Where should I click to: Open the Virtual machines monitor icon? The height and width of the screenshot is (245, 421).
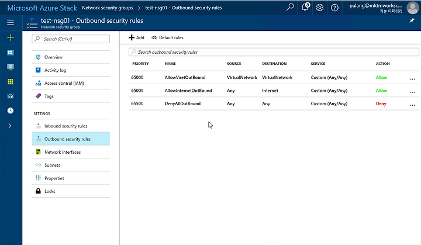point(11,67)
